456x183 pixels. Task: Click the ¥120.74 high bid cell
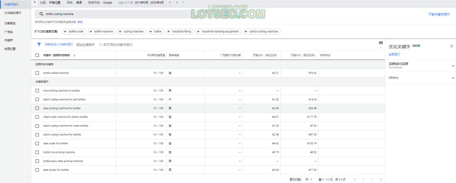312,143
